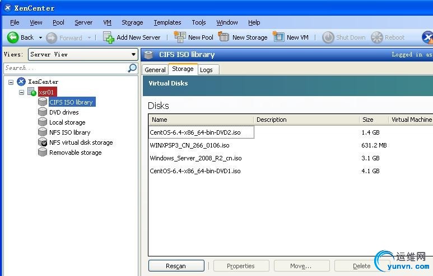Screen dimensions: 433x276
Task: Select NFS ISO library in the tree
Action: click(x=69, y=132)
